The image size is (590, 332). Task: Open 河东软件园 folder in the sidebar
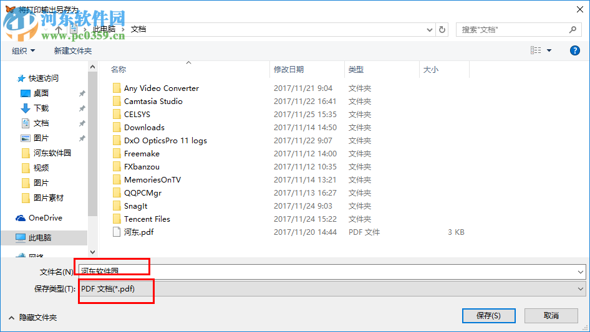click(x=52, y=153)
